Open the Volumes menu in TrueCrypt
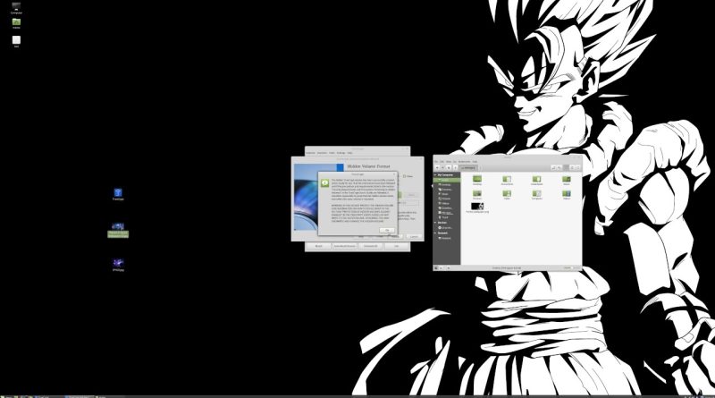 pos(310,153)
